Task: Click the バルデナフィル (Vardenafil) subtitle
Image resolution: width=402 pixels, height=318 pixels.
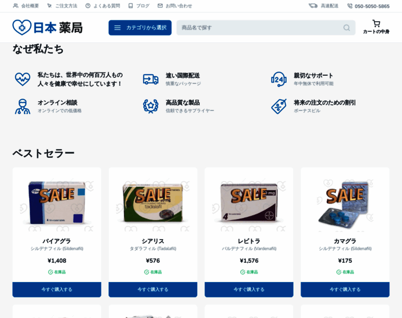Action: 249,249
